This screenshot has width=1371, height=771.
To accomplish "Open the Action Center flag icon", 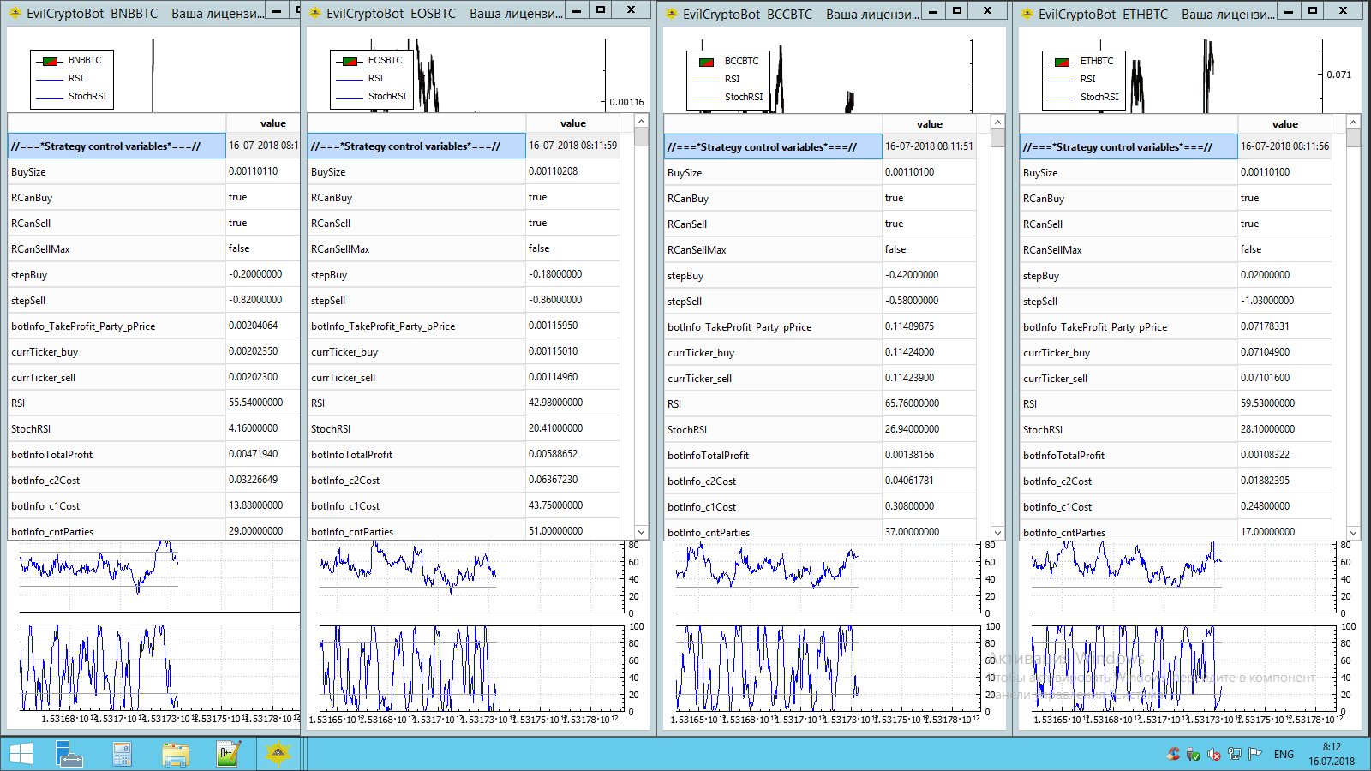I will [1255, 754].
